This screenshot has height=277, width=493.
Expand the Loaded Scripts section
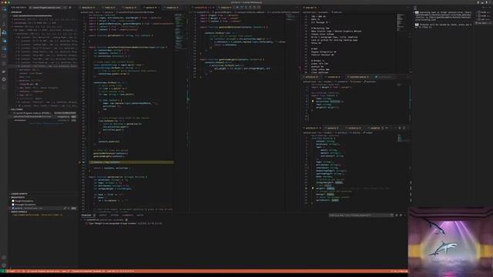18,194
